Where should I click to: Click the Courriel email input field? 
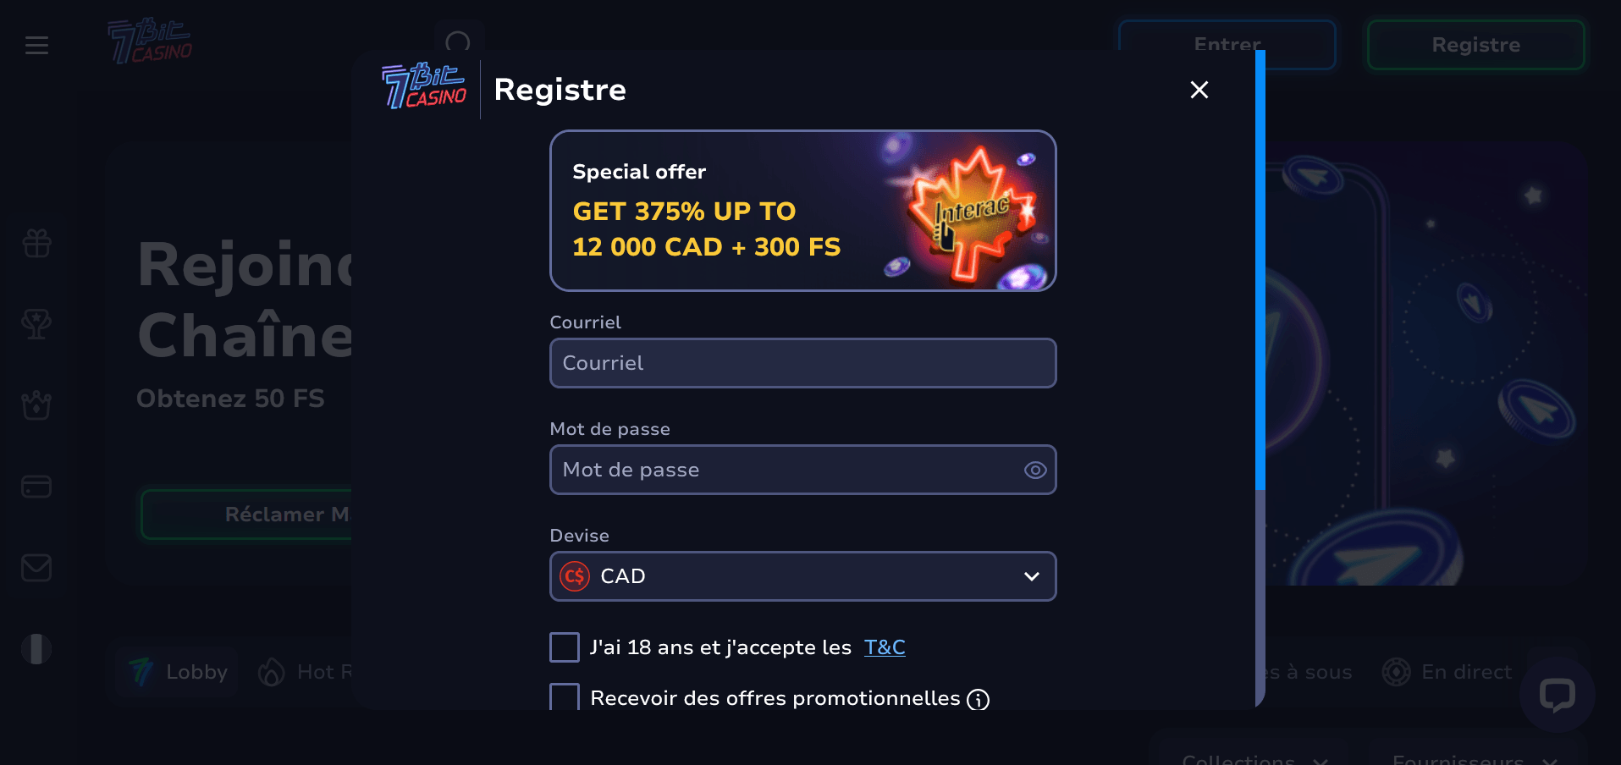(802, 363)
